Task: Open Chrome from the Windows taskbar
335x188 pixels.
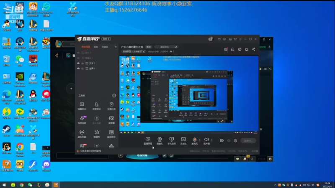Action: pos(21,185)
